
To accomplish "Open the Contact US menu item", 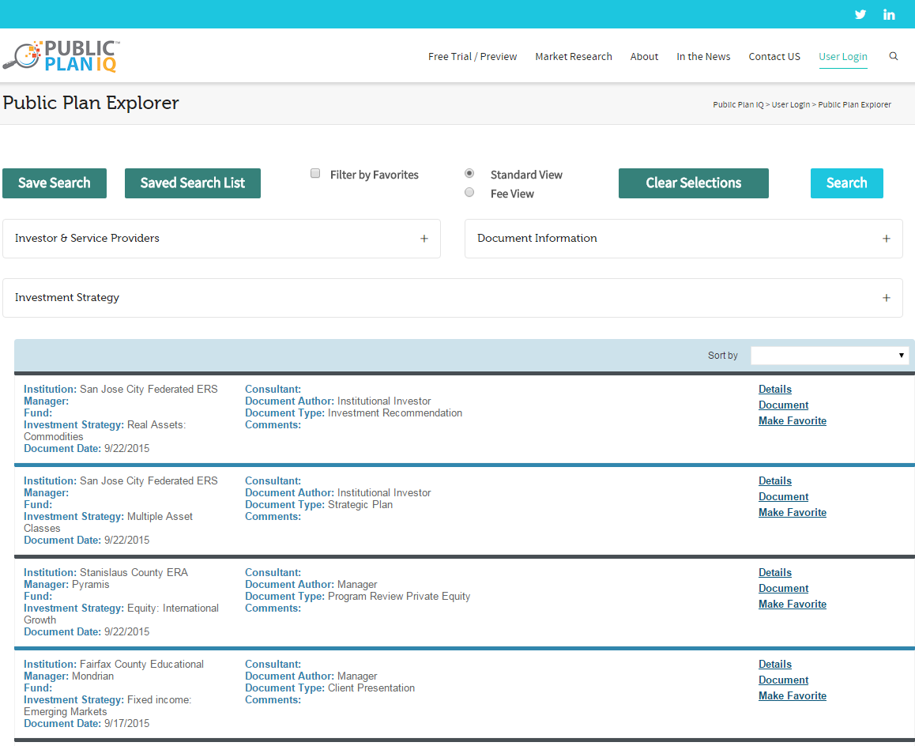I will tap(774, 57).
